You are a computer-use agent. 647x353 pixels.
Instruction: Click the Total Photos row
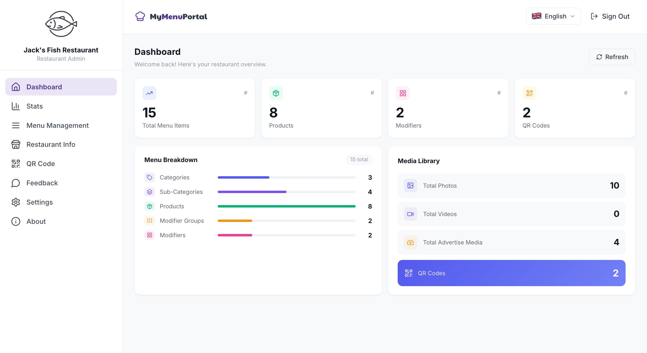tap(511, 186)
